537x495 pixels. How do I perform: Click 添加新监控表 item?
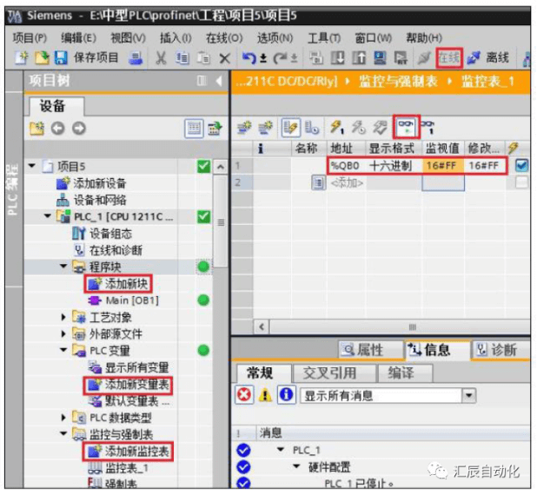coord(128,452)
